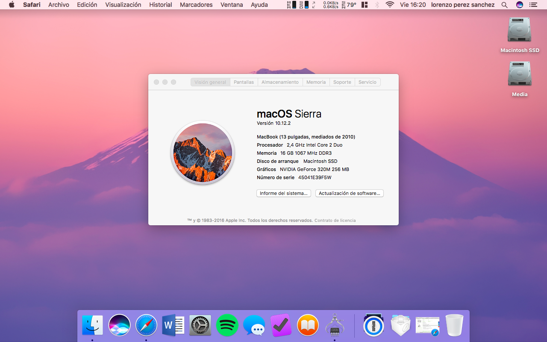
Task: Open the Edición menu
Action: [87, 5]
